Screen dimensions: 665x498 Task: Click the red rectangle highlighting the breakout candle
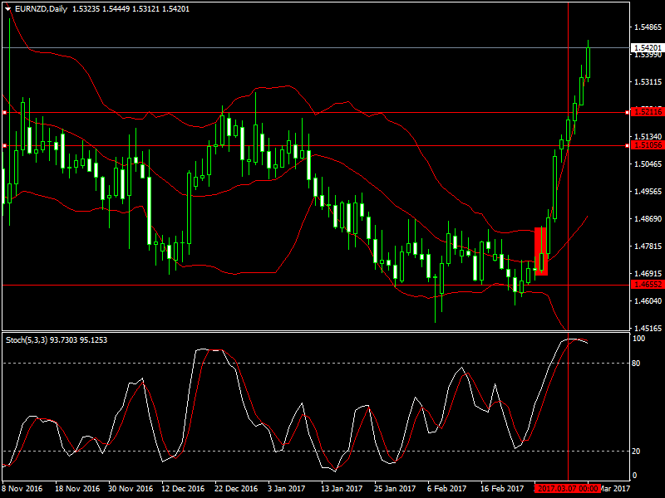(x=541, y=251)
